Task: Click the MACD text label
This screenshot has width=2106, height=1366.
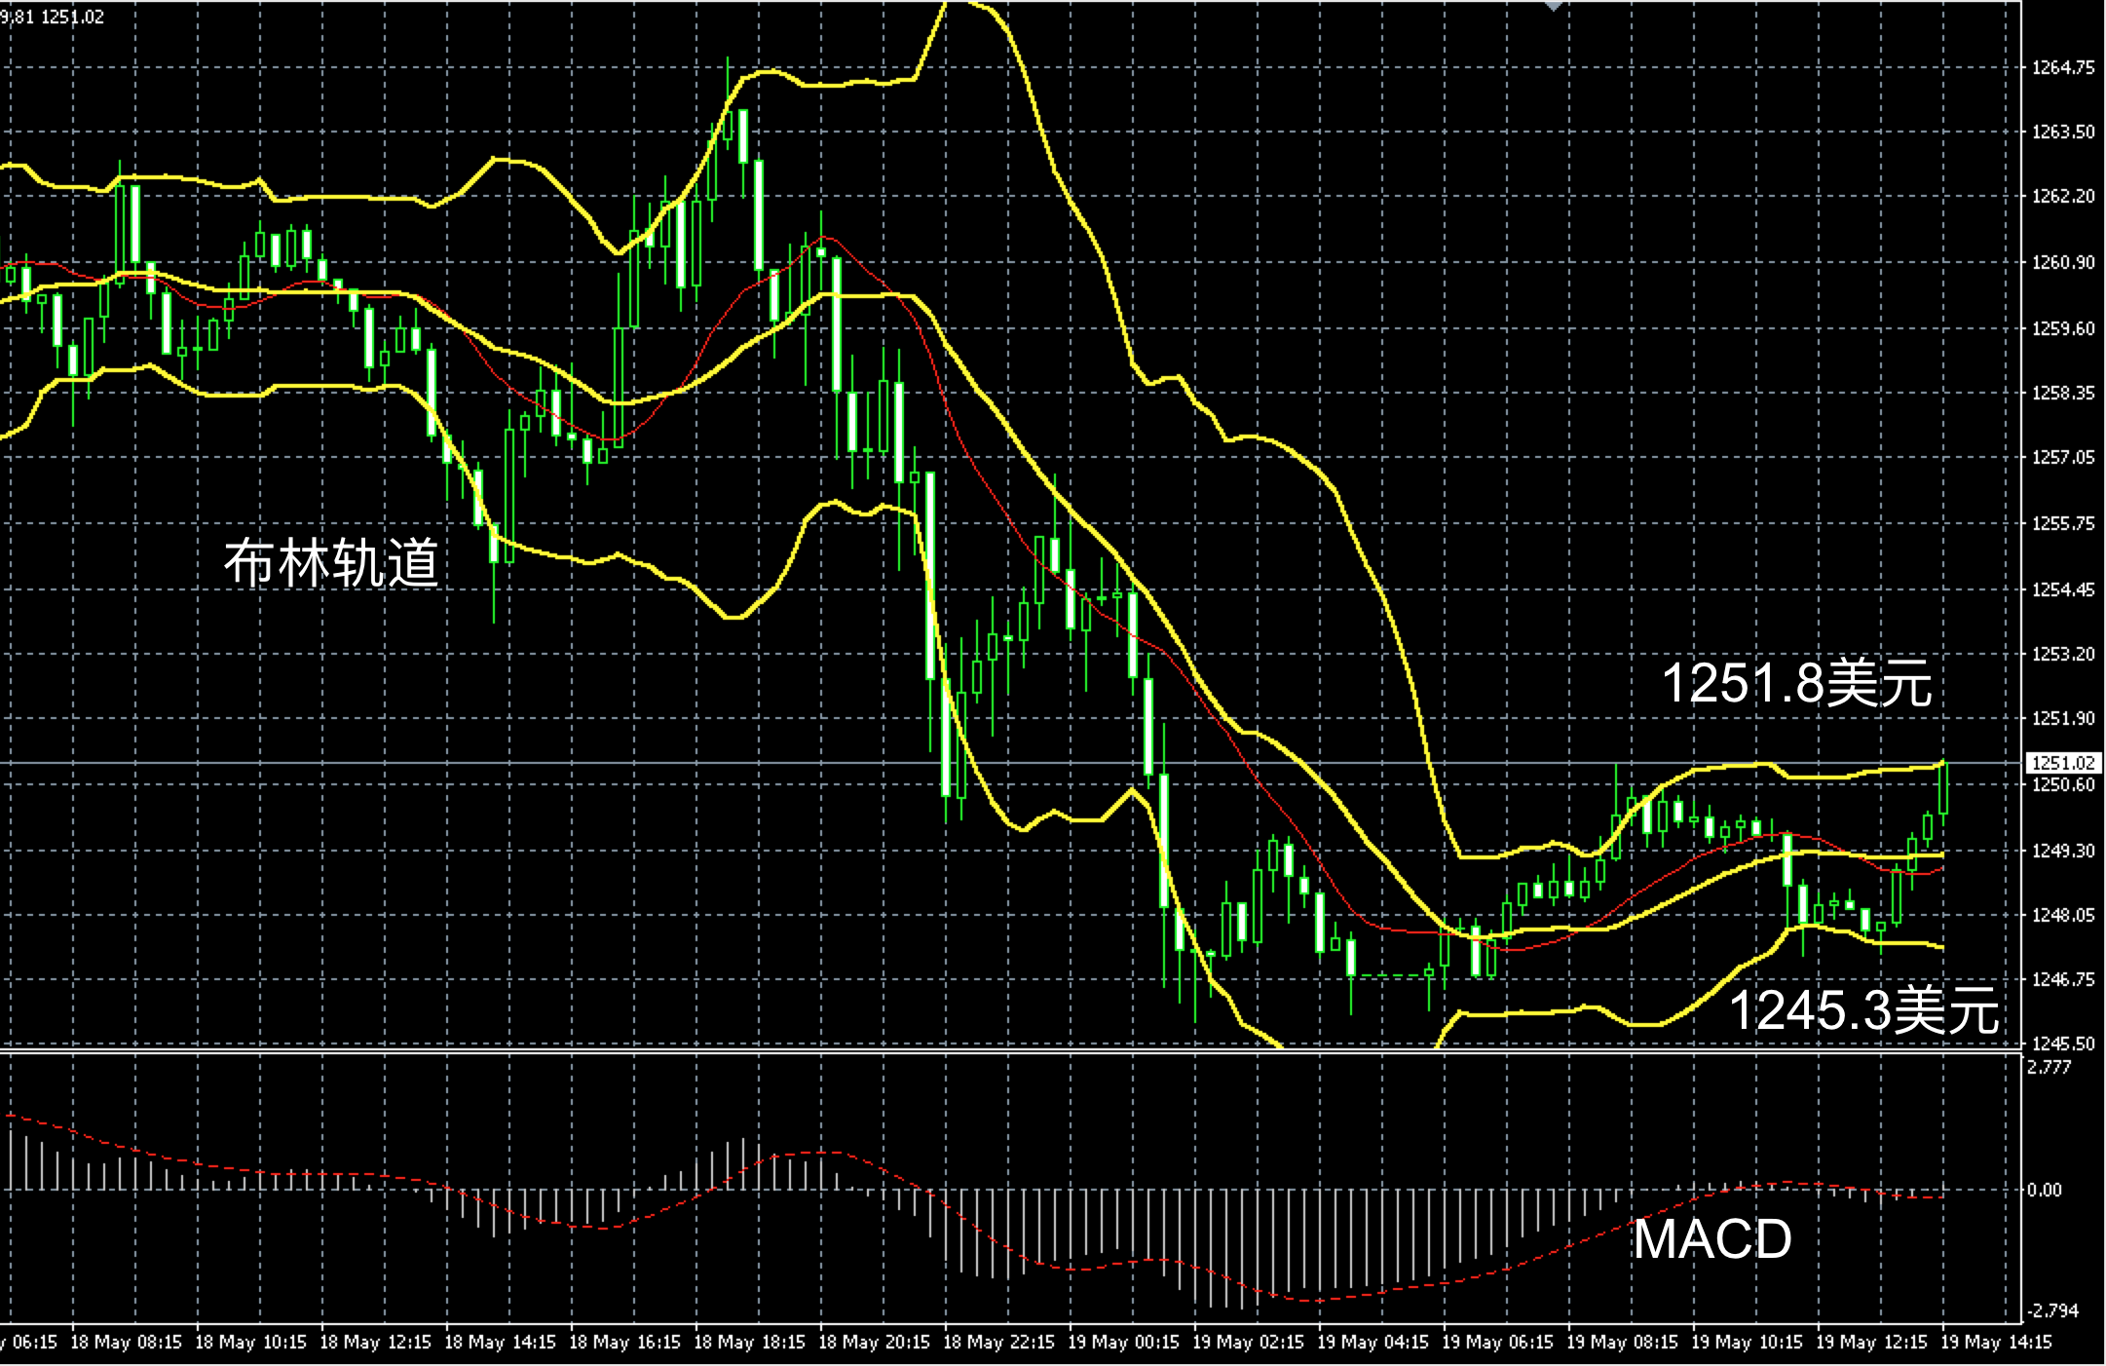Action: pos(1711,1239)
